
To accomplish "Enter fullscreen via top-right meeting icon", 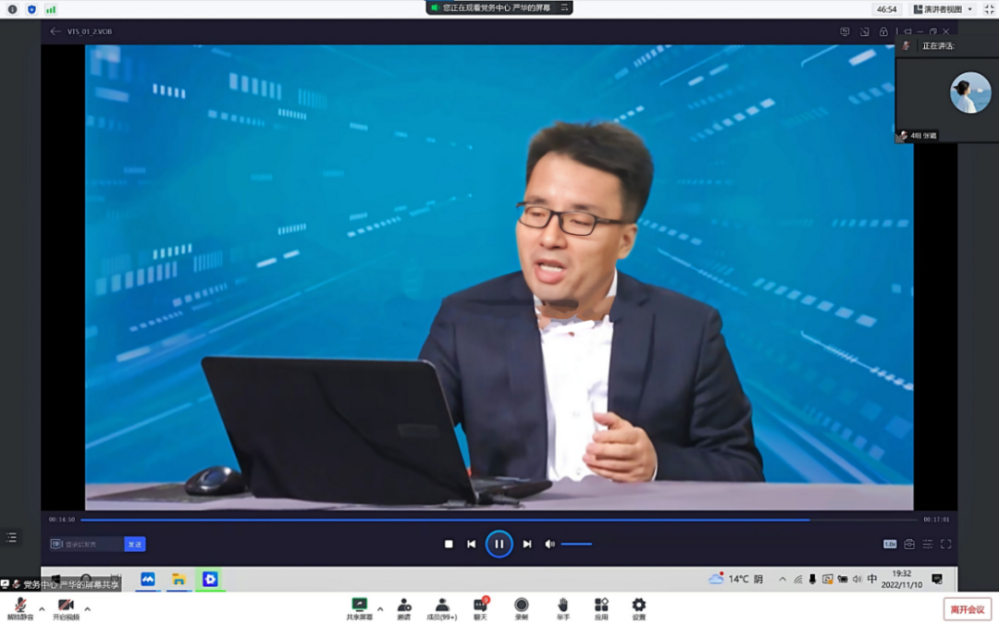I will point(988,9).
